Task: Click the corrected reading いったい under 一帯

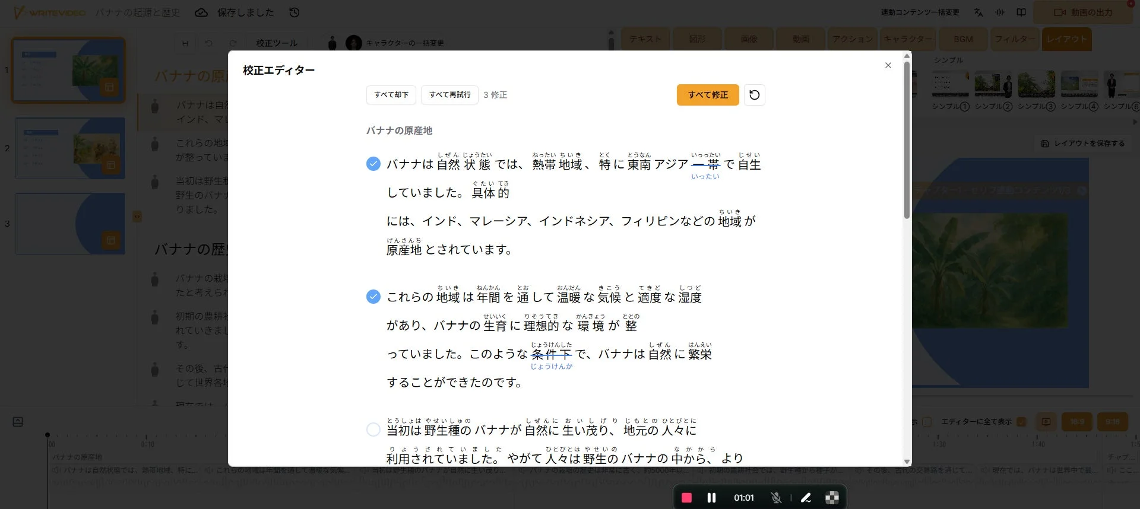Action: tap(705, 177)
